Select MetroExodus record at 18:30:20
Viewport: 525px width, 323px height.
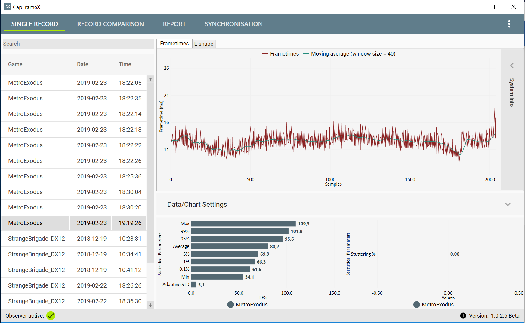[x=74, y=207]
